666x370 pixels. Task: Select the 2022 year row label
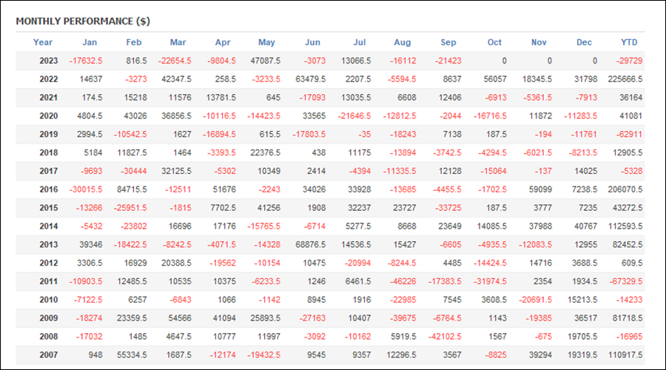pyautogui.click(x=49, y=79)
